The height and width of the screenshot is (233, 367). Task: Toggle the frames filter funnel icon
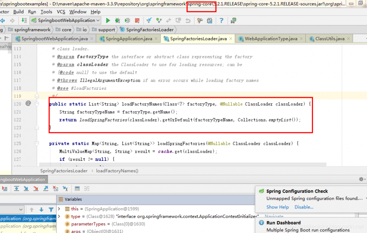51,210
